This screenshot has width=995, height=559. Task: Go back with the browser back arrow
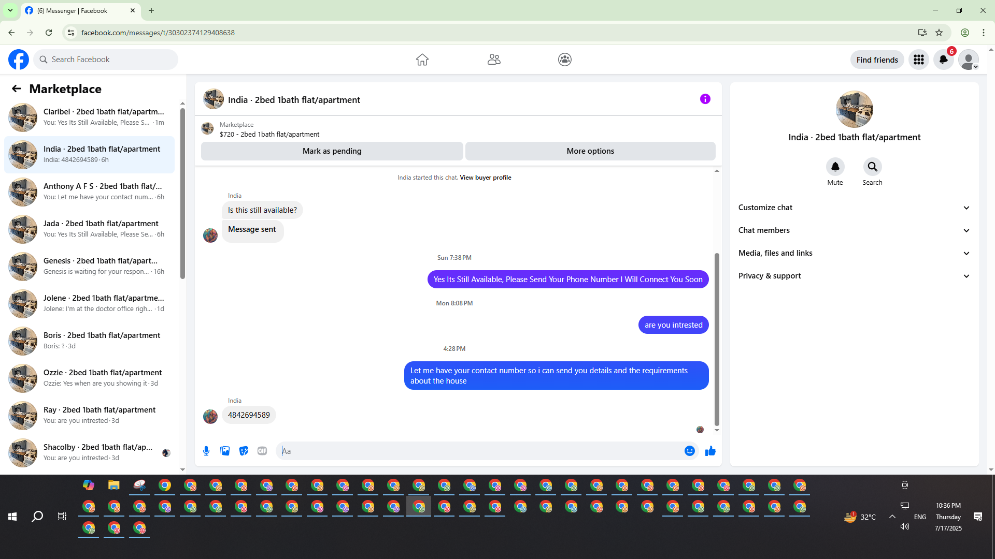point(11,33)
